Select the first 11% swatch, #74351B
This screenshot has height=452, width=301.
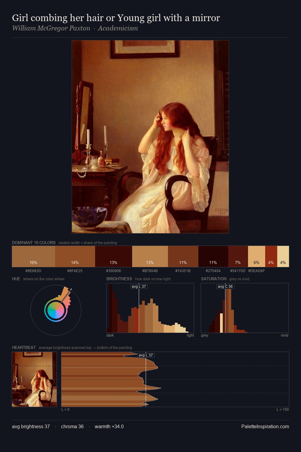pos(183,256)
